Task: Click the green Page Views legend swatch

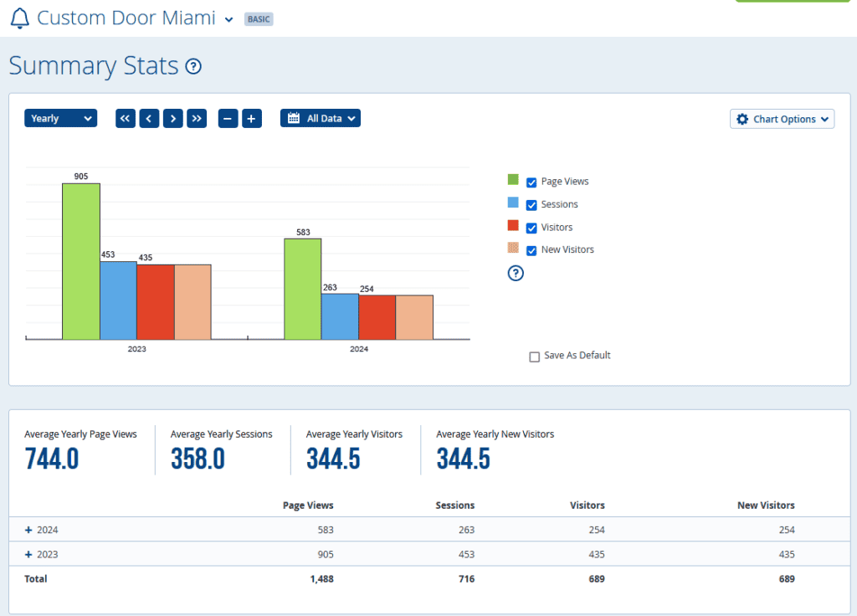Action: click(x=513, y=180)
